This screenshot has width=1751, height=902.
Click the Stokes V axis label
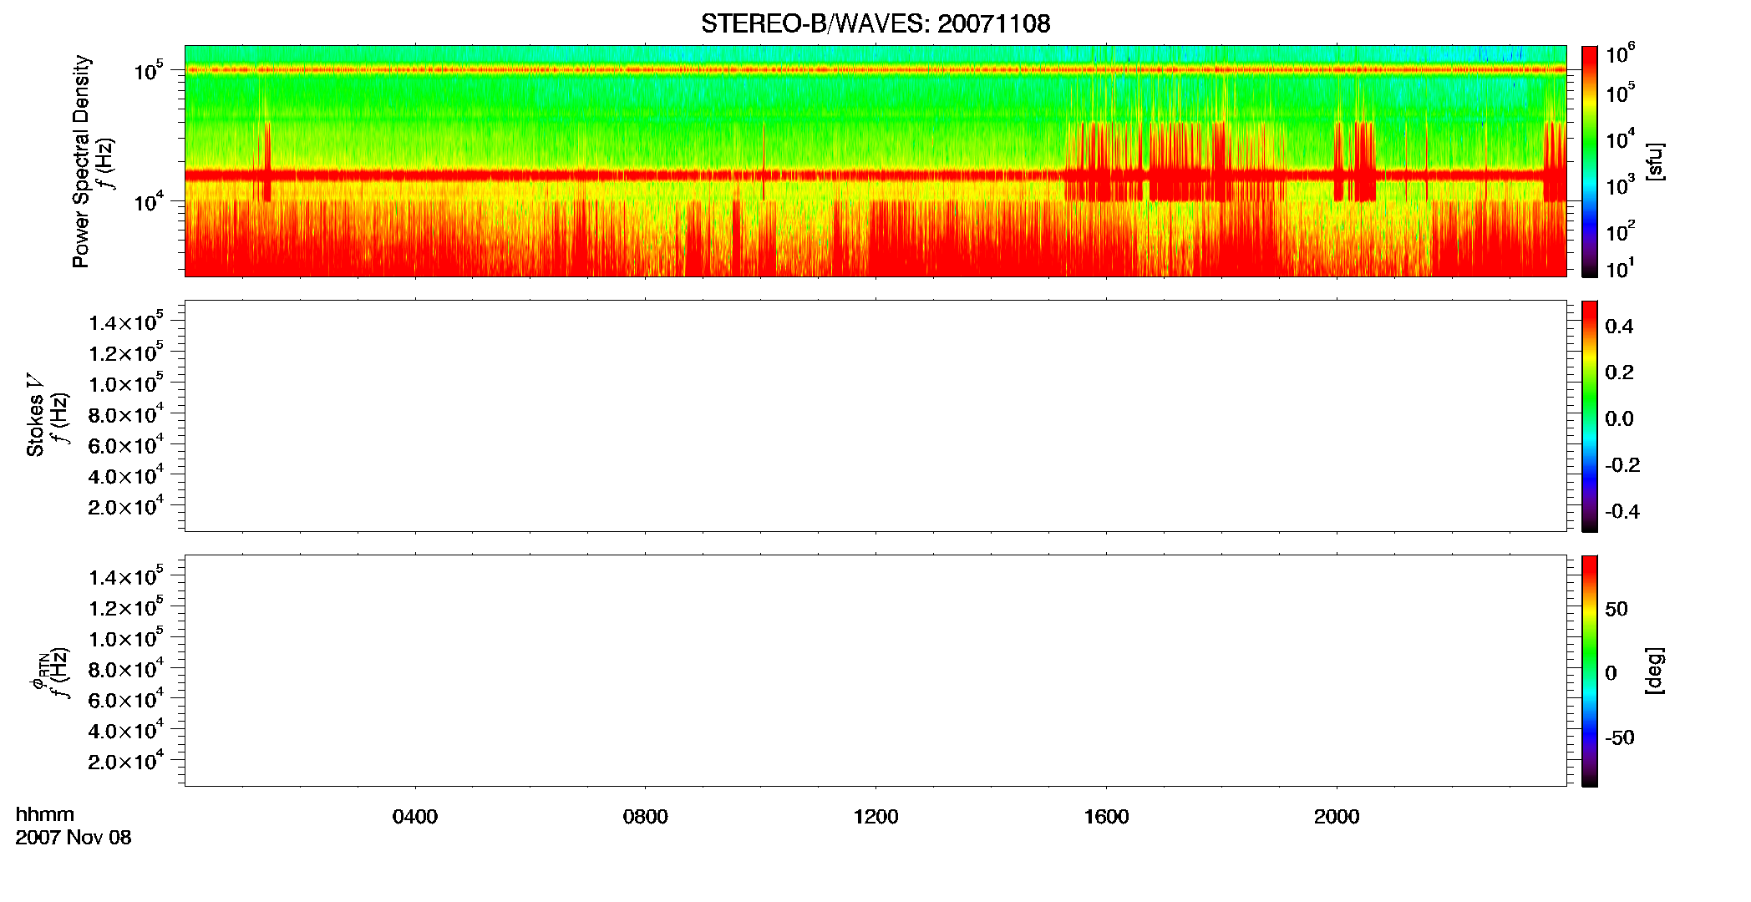pyautogui.click(x=35, y=416)
